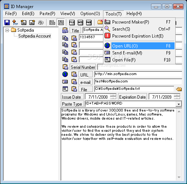Click the grayed-out printer toolbar icon
This screenshot has height=184, width=187.
coord(41,22)
